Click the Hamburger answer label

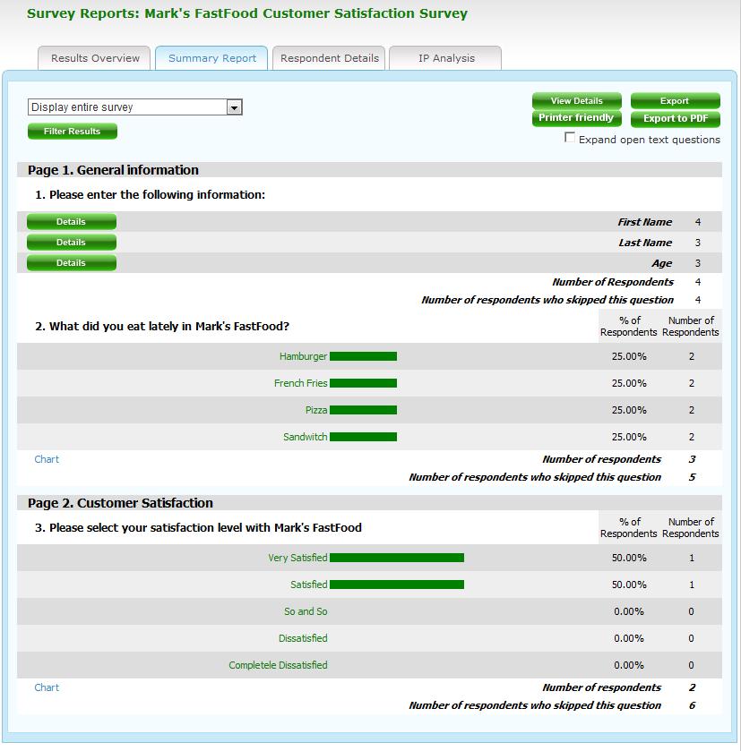(x=303, y=356)
